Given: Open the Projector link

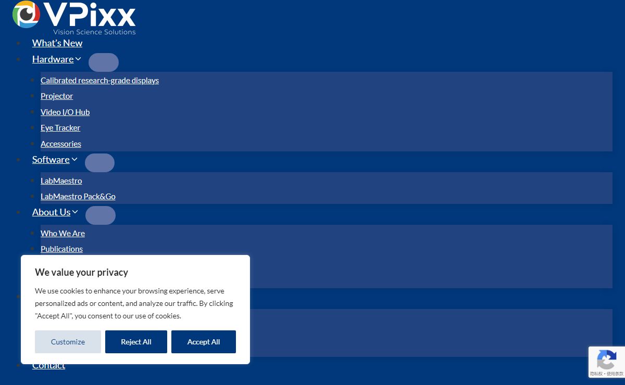Looking at the screenshot, I should 57,96.
